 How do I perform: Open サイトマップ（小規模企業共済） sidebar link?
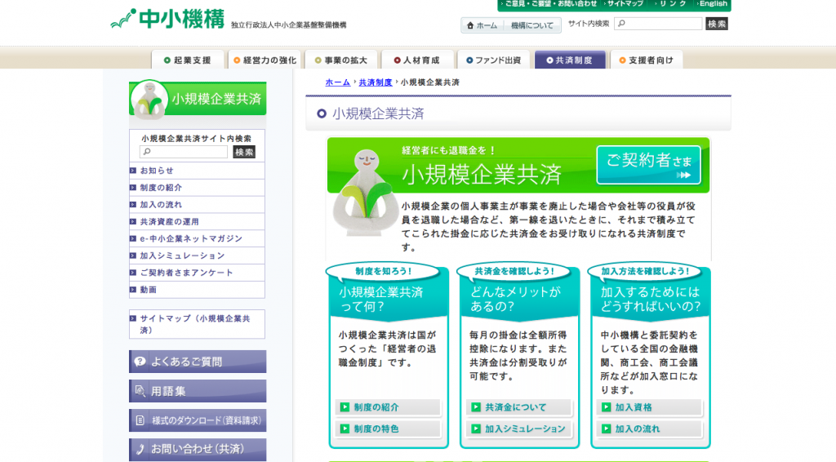[x=197, y=324]
